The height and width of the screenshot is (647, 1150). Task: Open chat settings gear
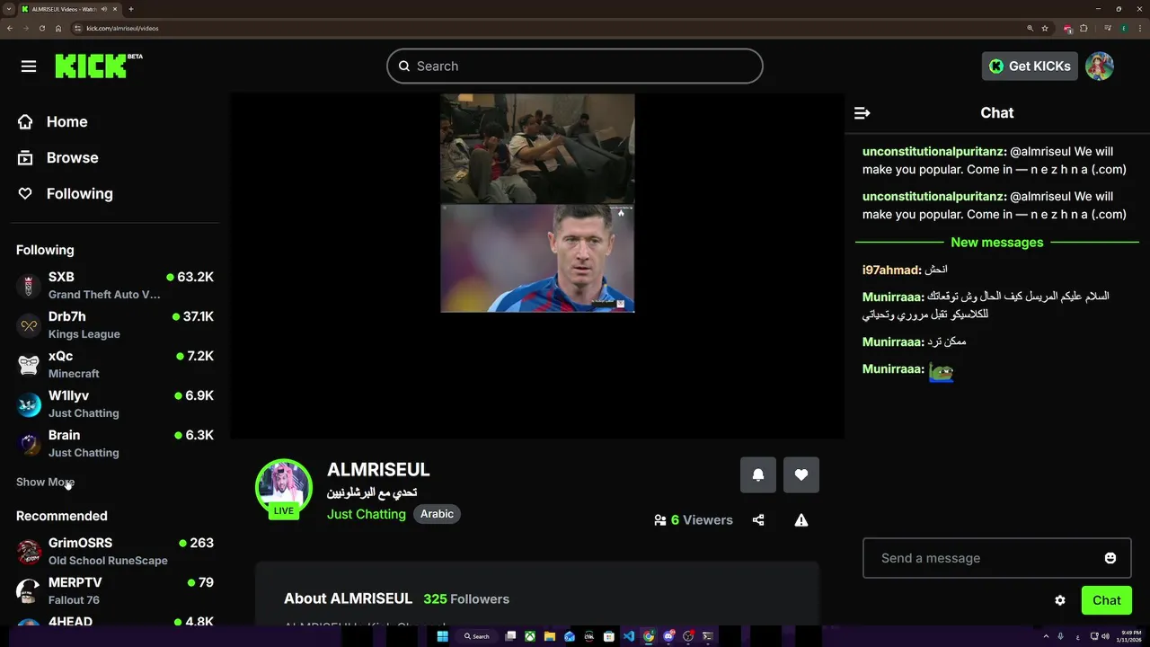pos(1060,600)
